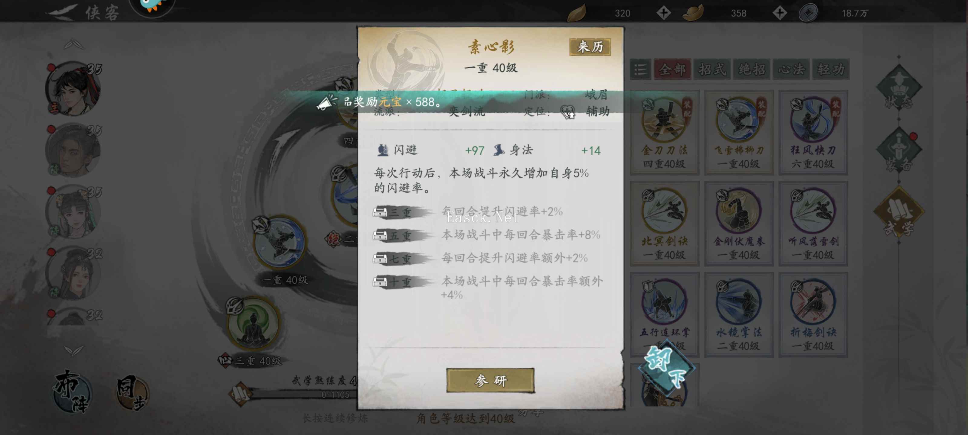The width and height of the screenshot is (968, 435).
Task: Click the 参研 study button
Action: [490, 380]
